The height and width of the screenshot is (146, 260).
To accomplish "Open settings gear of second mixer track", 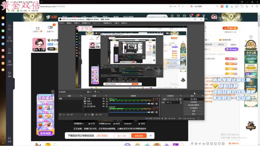I will tap(157, 112).
